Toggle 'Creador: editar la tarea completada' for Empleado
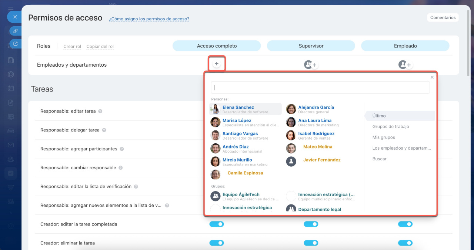This screenshot has height=250, width=474. [x=405, y=224]
